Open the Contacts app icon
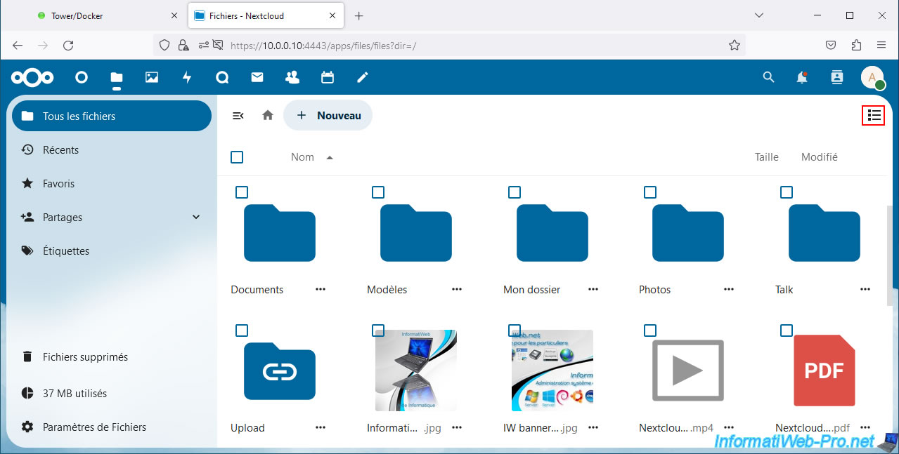The height and width of the screenshot is (454, 899). pyautogui.click(x=292, y=77)
